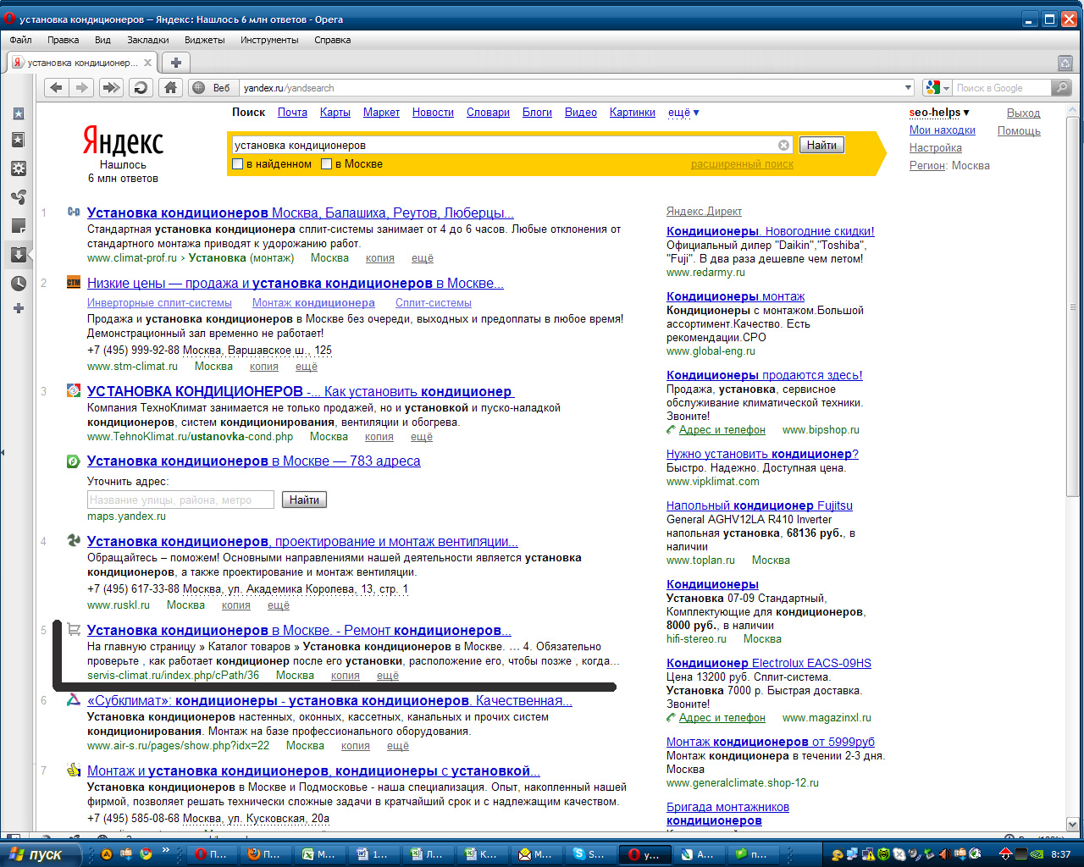Go back using the Back arrow button
The image size is (1084, 867).
point(56,87)
